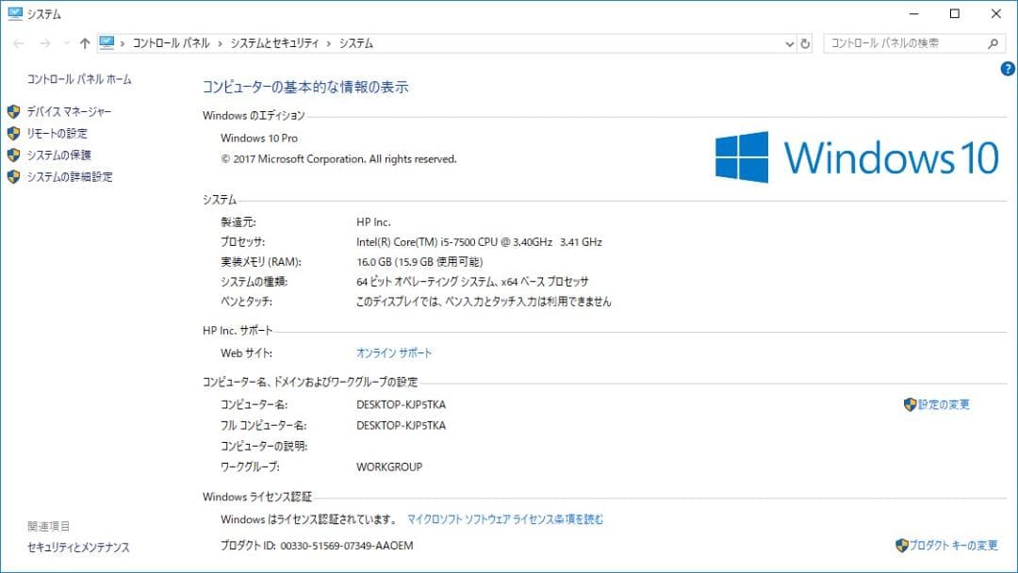
Task: Navigate to システムとセキュリティ via the breadcrumb
Action: (x=273, y=42)
